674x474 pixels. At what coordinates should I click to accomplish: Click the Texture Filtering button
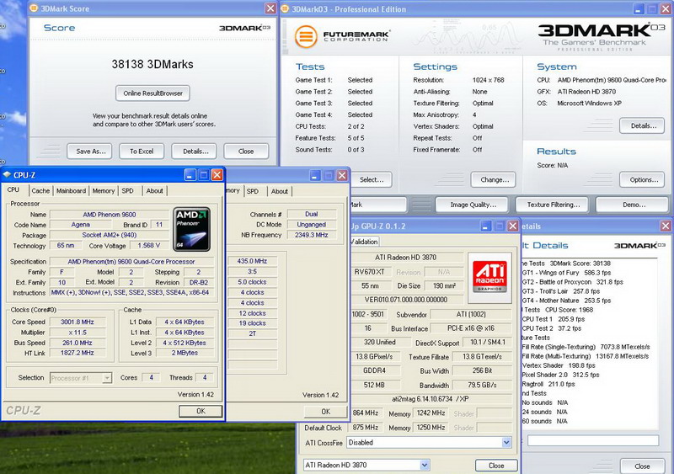click(x=554, y=205)
